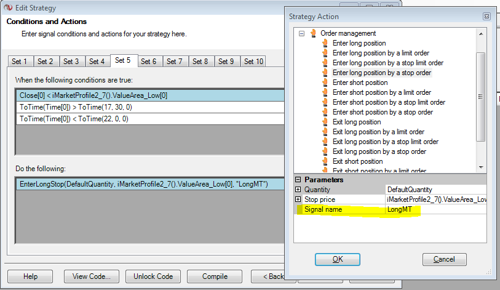Click icon beside Enter short position by a limit order
The width and height of the screenshot is (500, 290).
325,92
